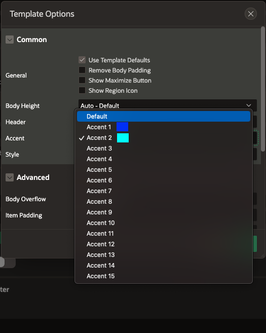Choose Accent 8 option

[x=164, y=202]
